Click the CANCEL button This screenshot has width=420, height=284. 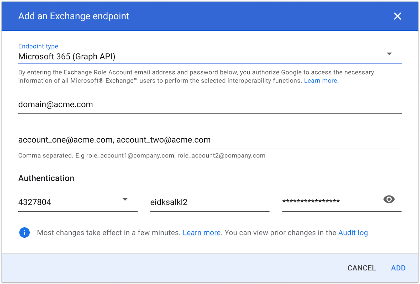pyautogui.click(x=361, y=268)
